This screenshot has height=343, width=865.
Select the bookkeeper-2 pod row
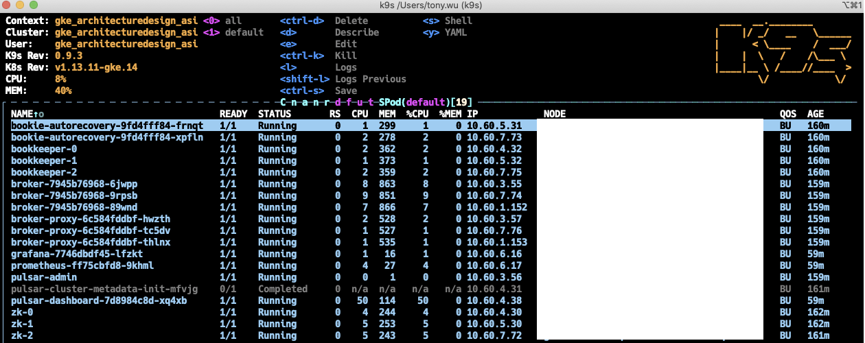[431, 172]
